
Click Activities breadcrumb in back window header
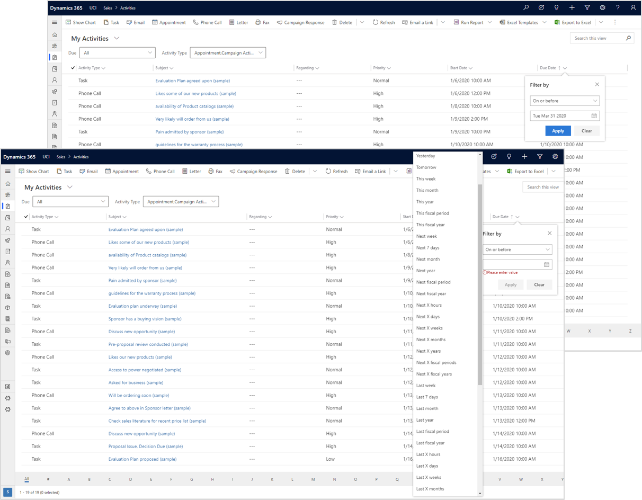(x=128, y=8)
